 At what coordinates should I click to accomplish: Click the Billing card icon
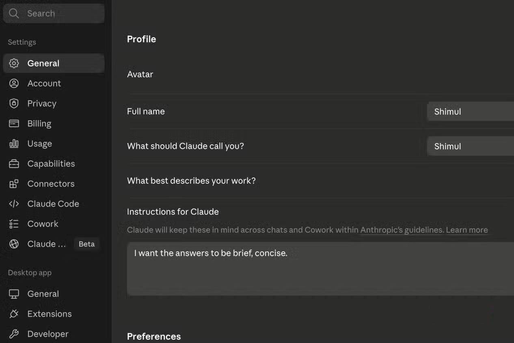tap(14, 124)
